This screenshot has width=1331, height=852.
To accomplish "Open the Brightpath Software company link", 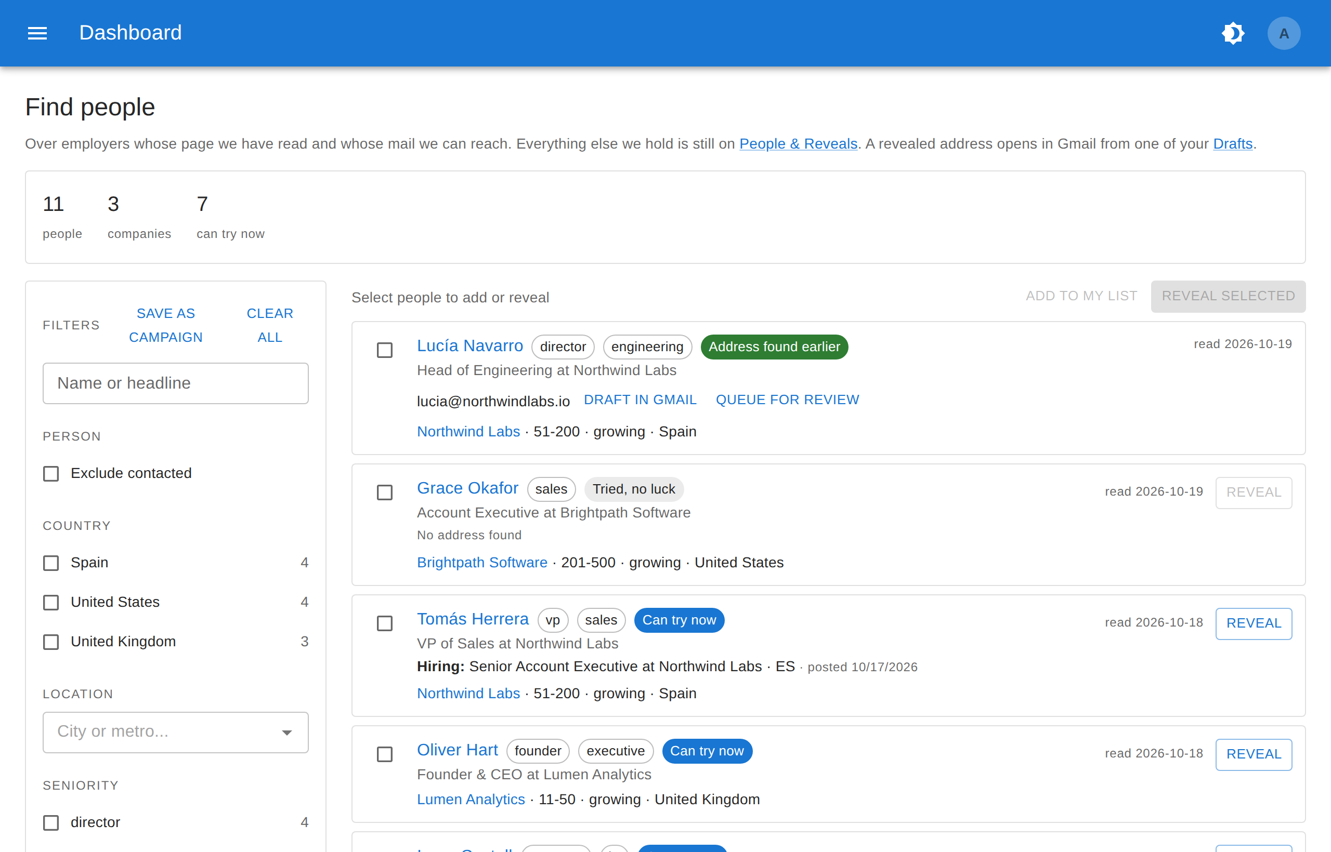I will pyautogui.click(x=481, y=563).
